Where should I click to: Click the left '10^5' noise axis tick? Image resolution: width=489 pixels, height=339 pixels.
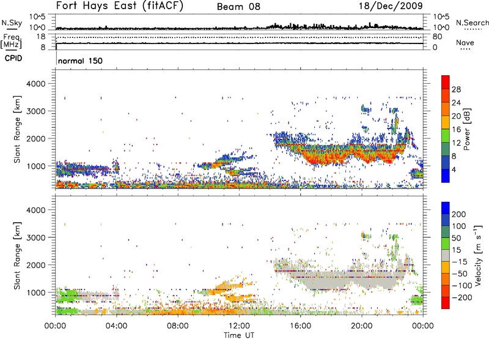[37, 17]
